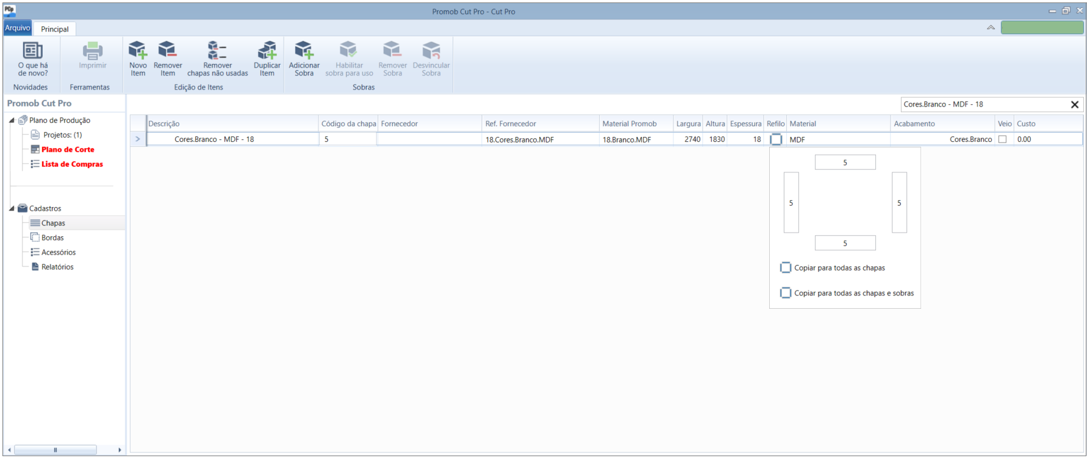Click Desvincular Sobra icon
Viewport: 1087px width, 458px height.
click(x=431, y=51)
